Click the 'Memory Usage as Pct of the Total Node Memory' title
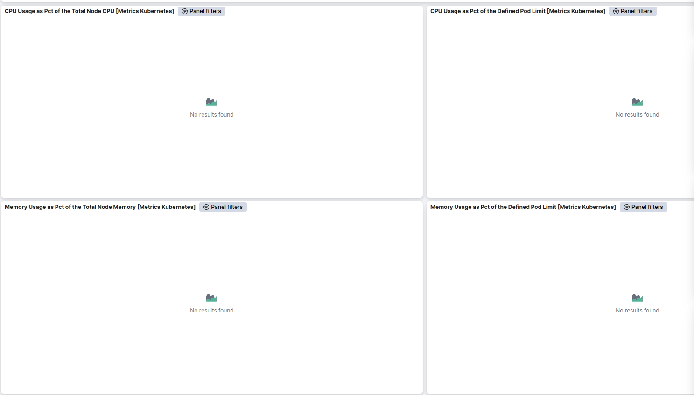This screenshot has width=694, height=395. (x=100, y=207)
